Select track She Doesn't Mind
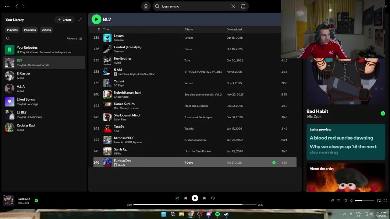This screenshot has width=390, height=219. (x=195, y=117)
